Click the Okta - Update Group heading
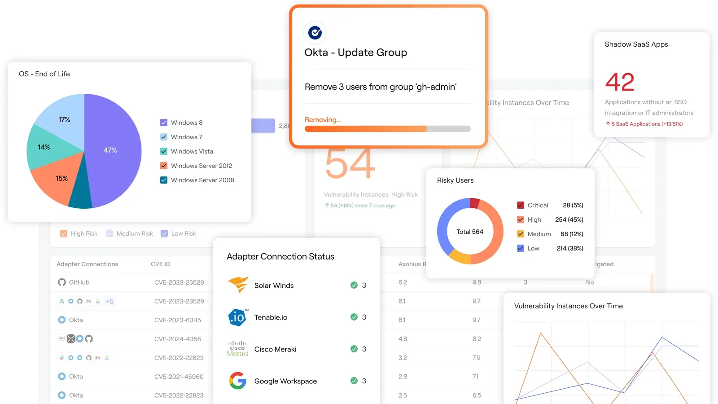 (x=355, y=53)
